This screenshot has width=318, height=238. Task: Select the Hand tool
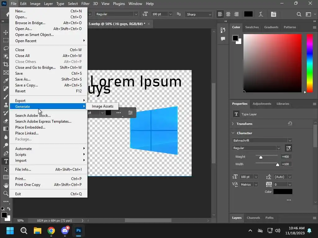tap(6, 185)
